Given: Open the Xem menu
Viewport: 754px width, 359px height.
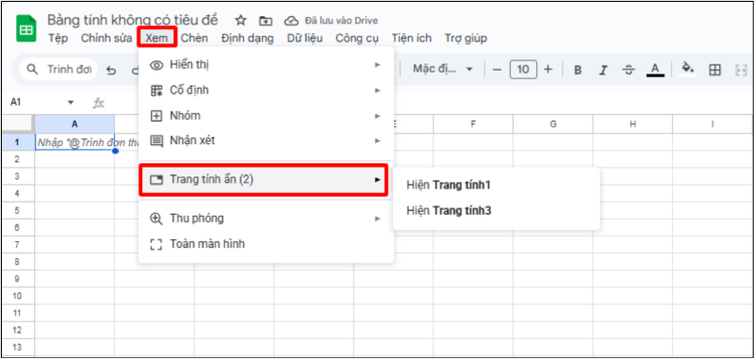Looking at the screenshot, I should coord(157,38).
